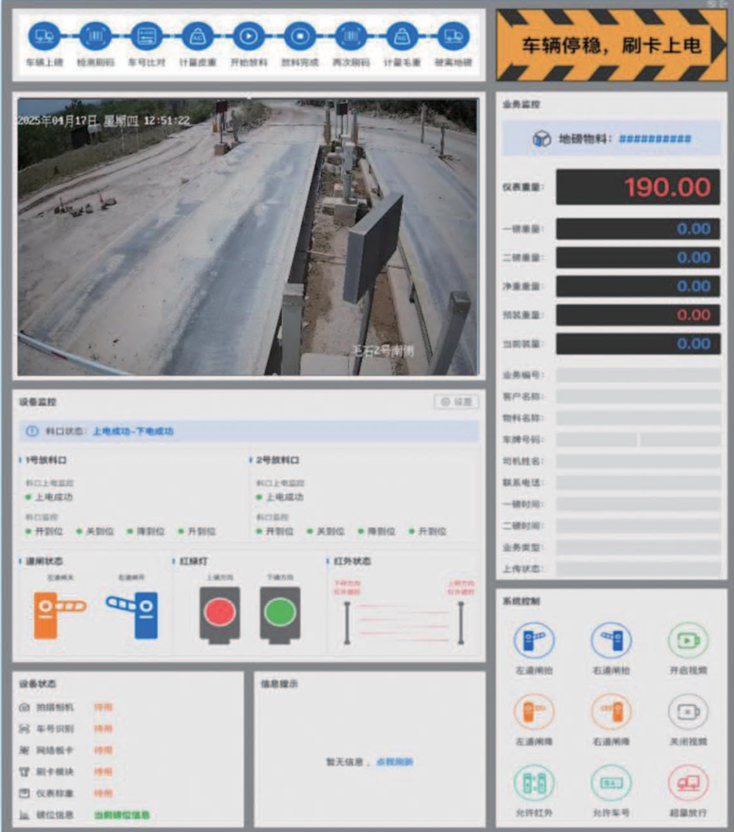The width and height of the screenshot is (734, 832).
Task: Click the 点我刷新 refresh link
Action: tap(395, 762)
